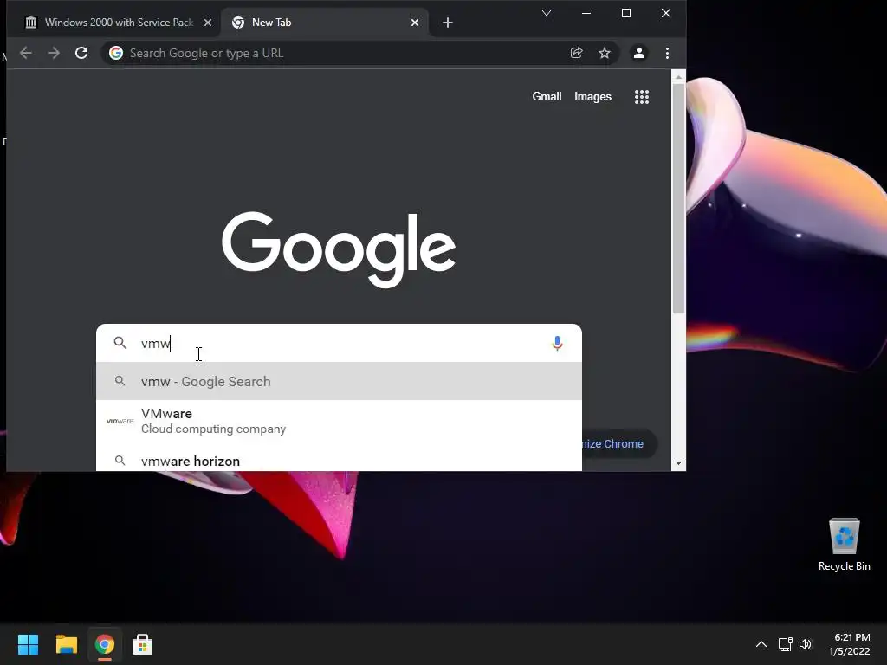Click the forward navigation arrow
The width and height of the screenshot is (887, 665).
tap(54, 53)
